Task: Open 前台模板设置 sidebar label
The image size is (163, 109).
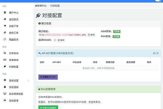Action: click(16, 94)
